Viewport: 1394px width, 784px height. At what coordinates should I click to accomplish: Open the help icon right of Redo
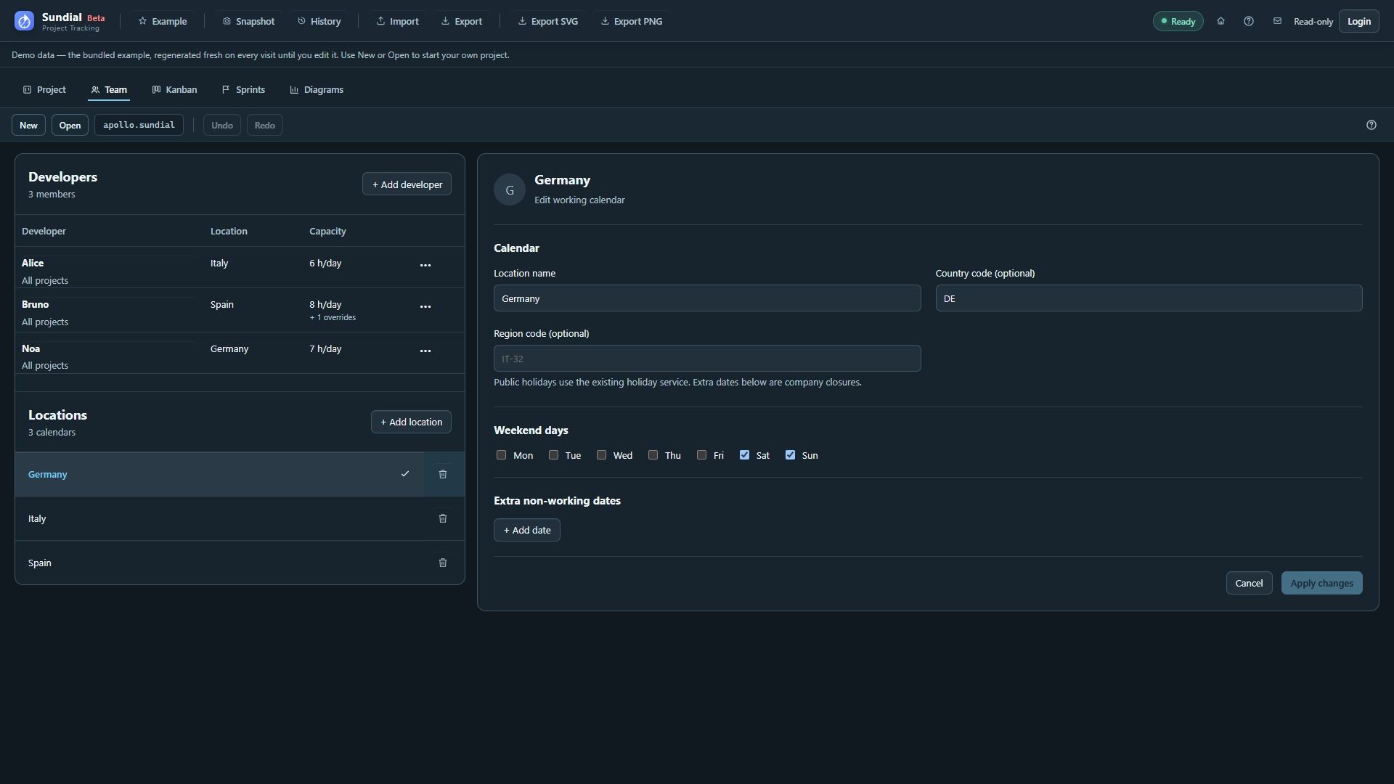pos(1371,125)
